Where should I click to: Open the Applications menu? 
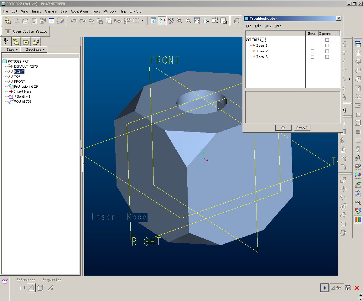pos(80,11)
